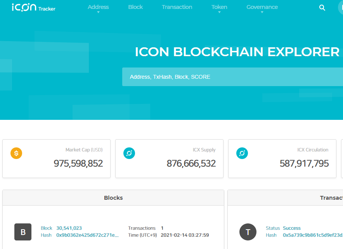Select the transaction T icon
This screenshot has width=343, height=249.
[x=248, y=232]
